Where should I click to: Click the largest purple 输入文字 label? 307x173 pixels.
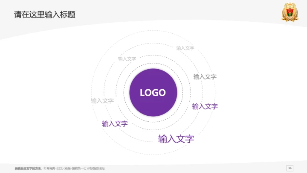pyautogui.click(x=176, y=139)
